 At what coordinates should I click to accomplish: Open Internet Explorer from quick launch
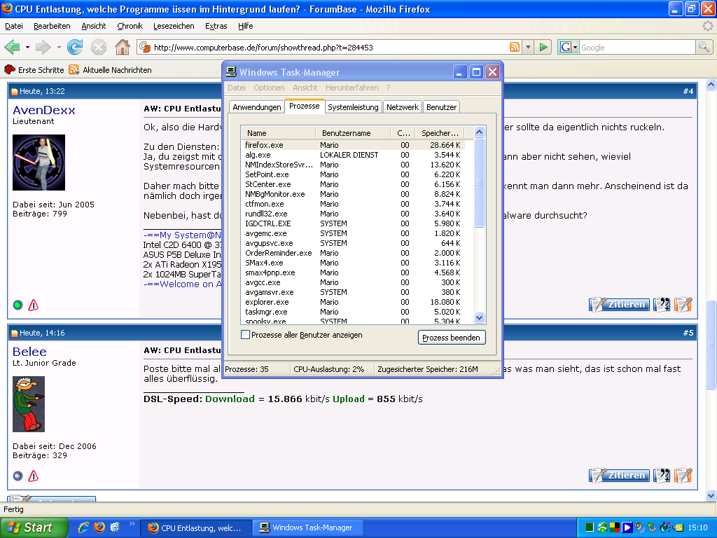[x=83, y=527]
